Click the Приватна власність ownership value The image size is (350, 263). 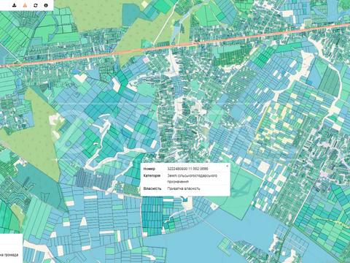(184, 188)
